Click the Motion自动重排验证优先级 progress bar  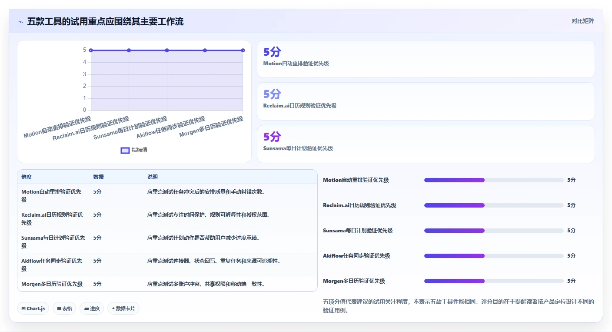[494, 180]
